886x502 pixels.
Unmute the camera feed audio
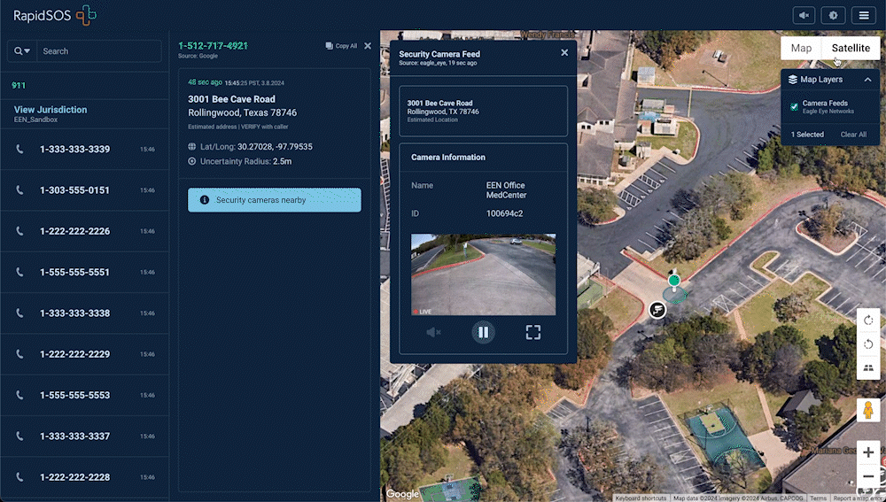pyautogui.click(x=433, y=333)
